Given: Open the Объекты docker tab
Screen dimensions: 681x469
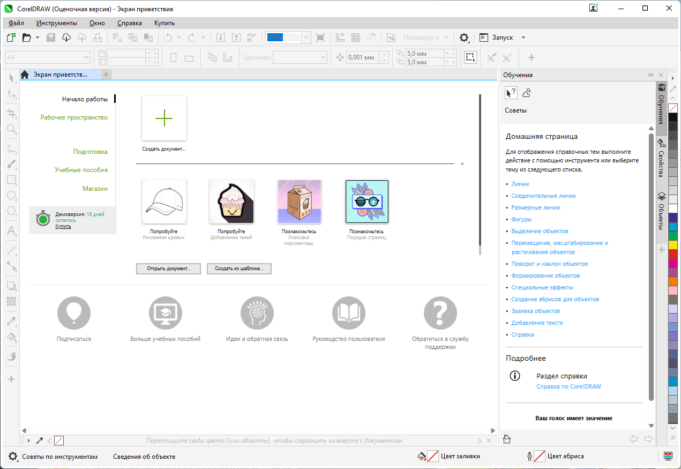Looking at the screenshot, I should pyautogui.click(x=661, y=211).
